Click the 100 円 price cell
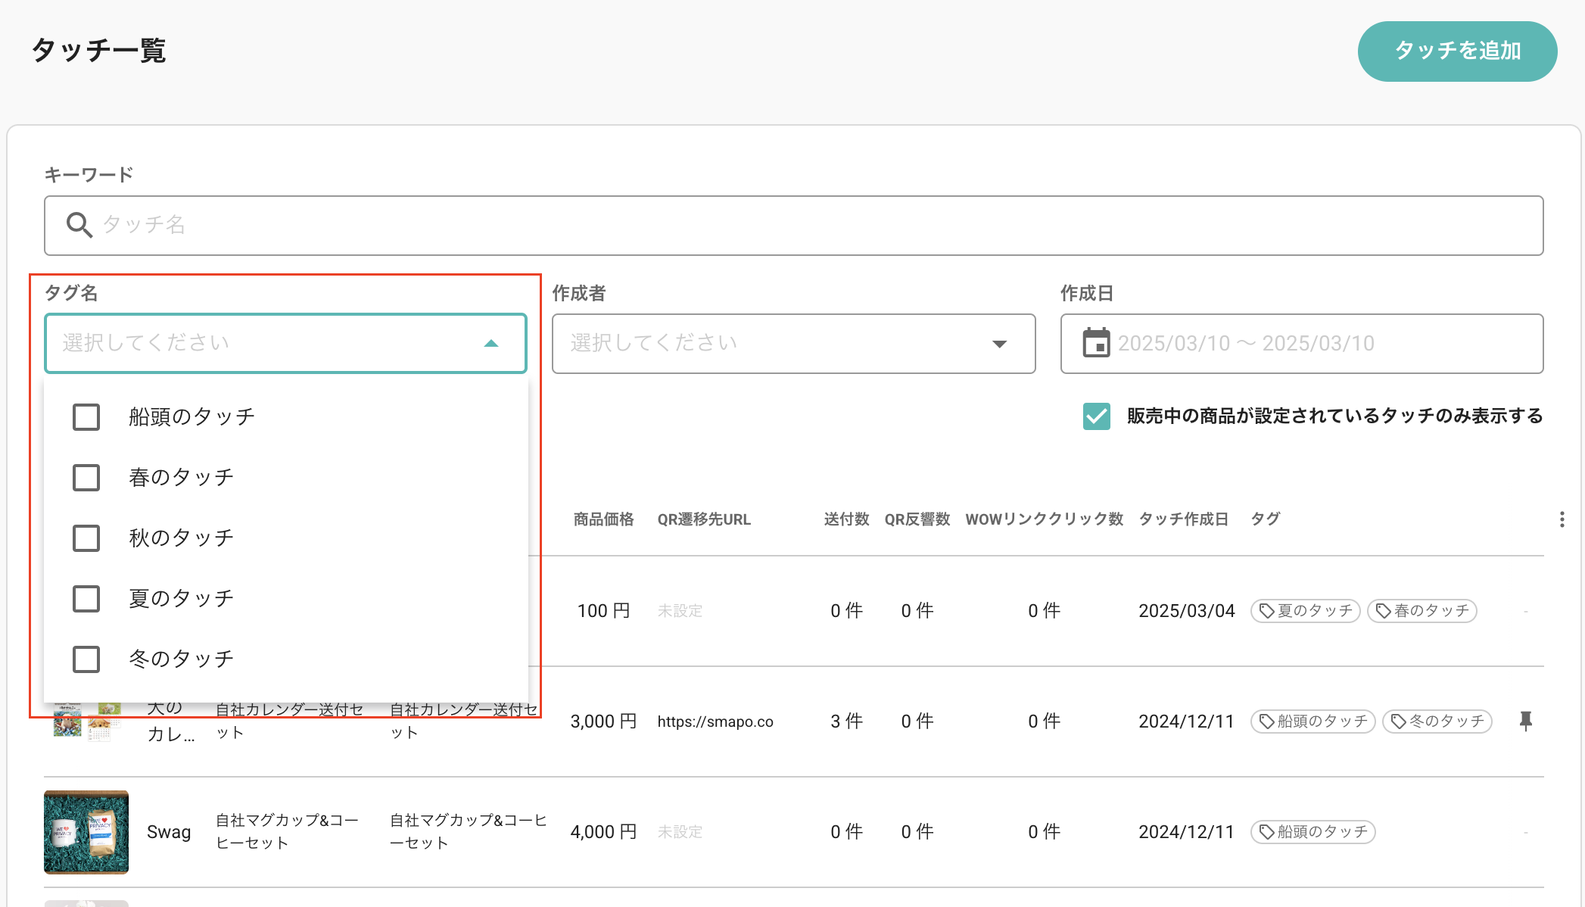Screen dimensions: 1585x907 click(x=603, y=611)
